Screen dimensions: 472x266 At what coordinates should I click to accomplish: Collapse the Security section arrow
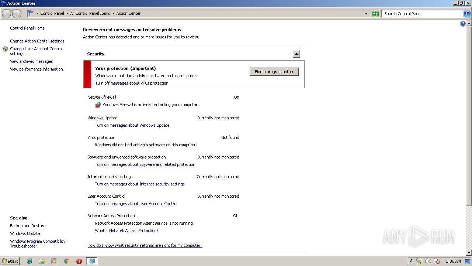pyautogui.click(x=296, y=54)
